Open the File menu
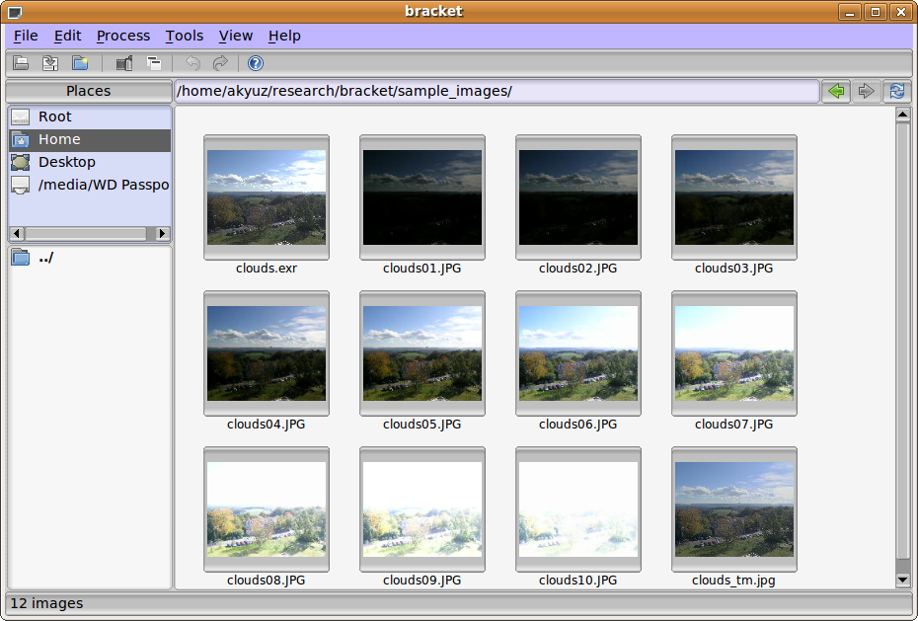The image size is (918, 621). (26, 36)
